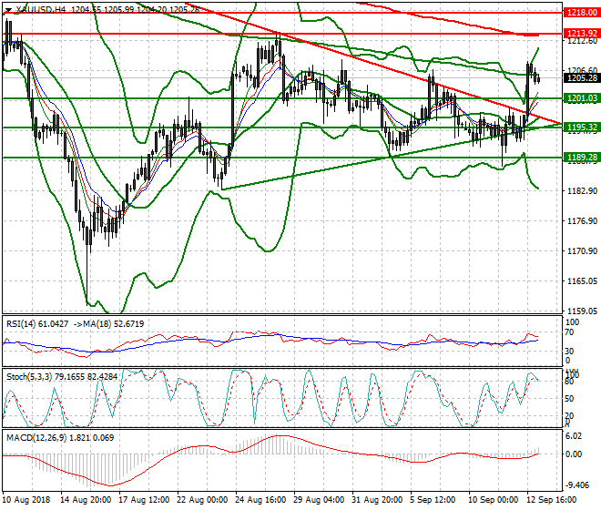
Task: Click the chart dropdown triangle beside XAUUSD,H4
Action: pyautogui.click(x=8, y=10)
